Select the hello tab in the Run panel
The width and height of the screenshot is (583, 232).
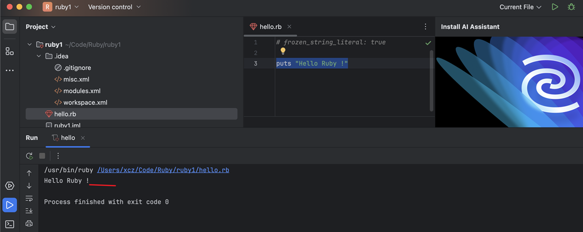click(x=68, y=137)
